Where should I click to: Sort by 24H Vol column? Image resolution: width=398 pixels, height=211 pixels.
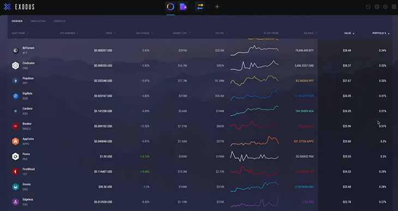(221, 33)
